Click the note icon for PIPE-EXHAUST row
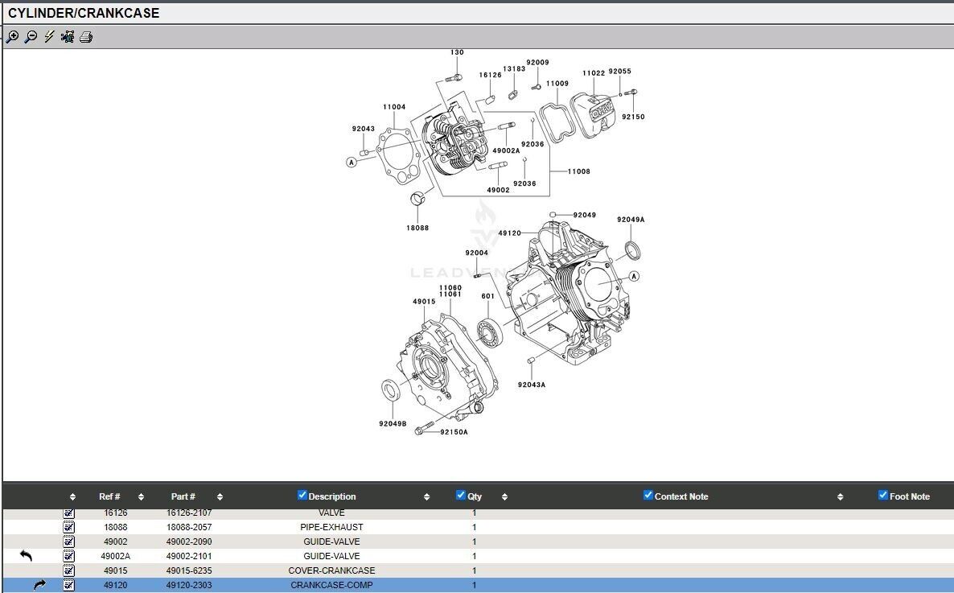 (69, 527)
